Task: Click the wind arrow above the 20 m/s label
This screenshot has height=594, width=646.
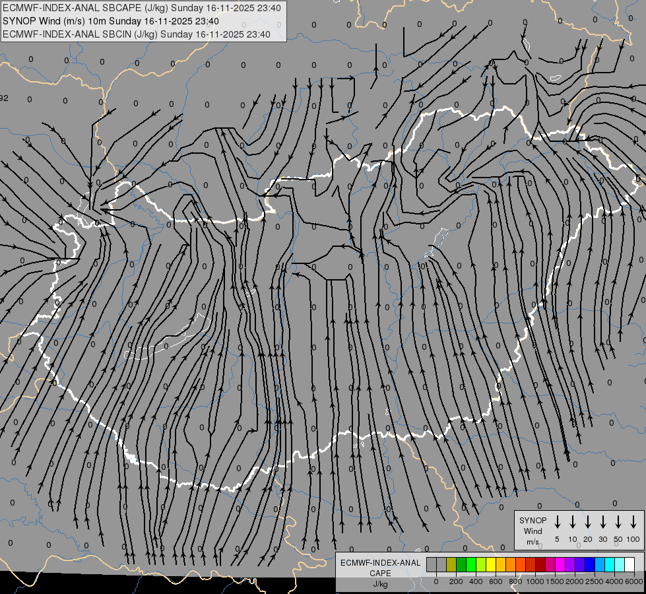Action: (x=588, y=521)
